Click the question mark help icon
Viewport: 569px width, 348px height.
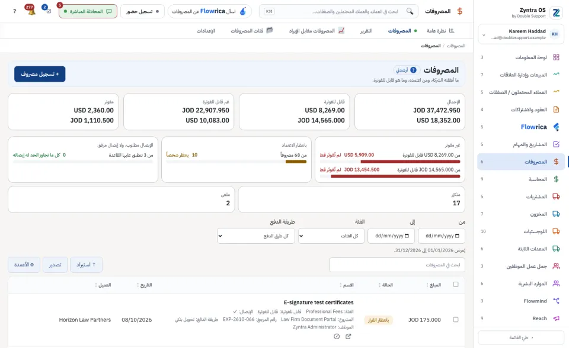14,11
